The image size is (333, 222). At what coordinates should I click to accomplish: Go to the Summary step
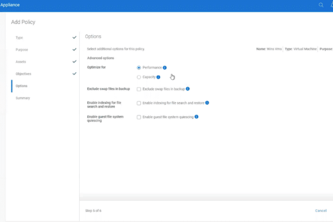23,98
